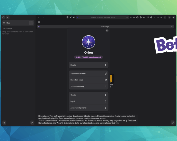Screen dimensions: 177x141
Task: Maximize the Orion browser window
Action: [169, 17]
